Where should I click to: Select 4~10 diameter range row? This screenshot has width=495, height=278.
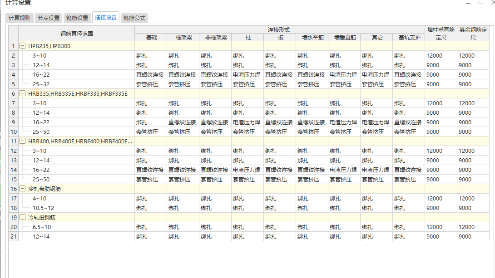tap(40, 199)
